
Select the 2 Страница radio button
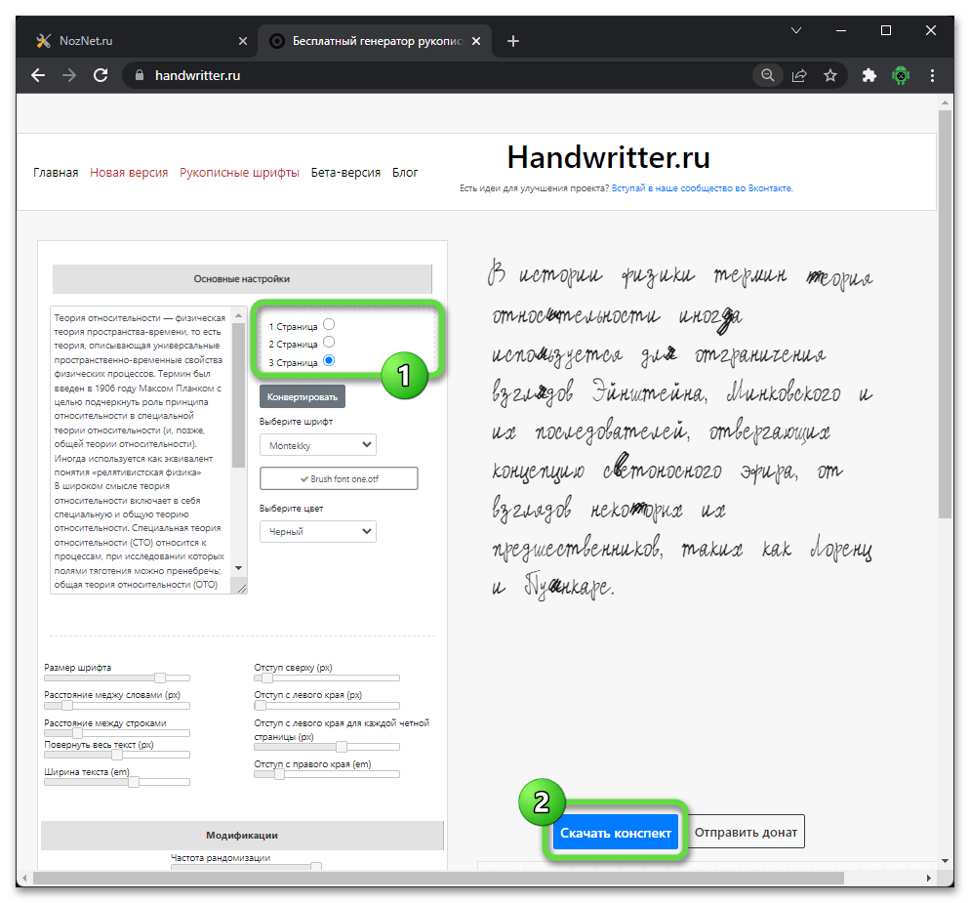[329, 343]
